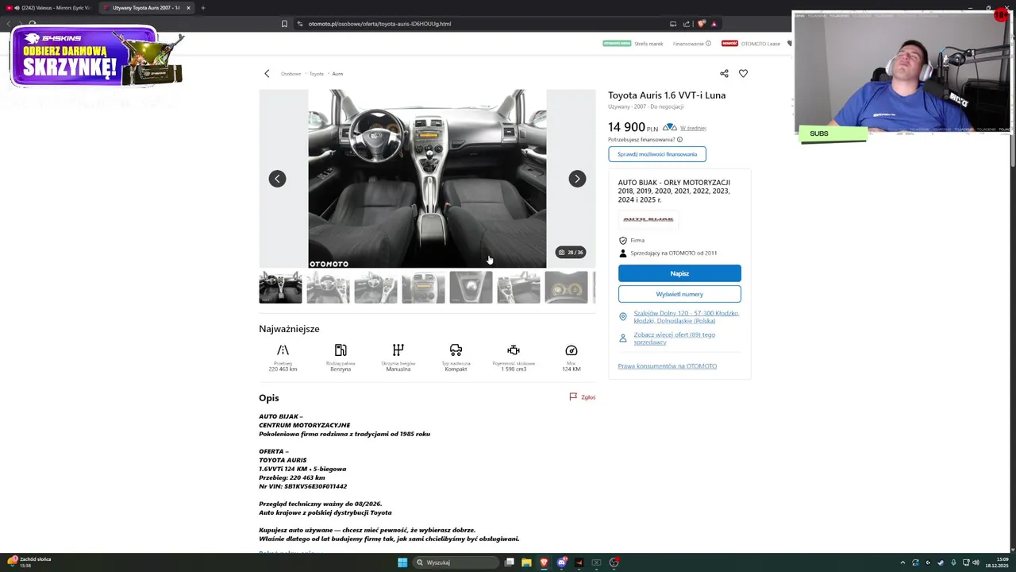This screenshot has width=1016, height=572.
Task: Show next photo in the gallery
Action: (577, 179)
